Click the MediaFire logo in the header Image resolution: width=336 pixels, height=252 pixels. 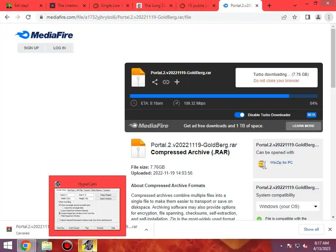pyautogui.click(x=44, y=35)
